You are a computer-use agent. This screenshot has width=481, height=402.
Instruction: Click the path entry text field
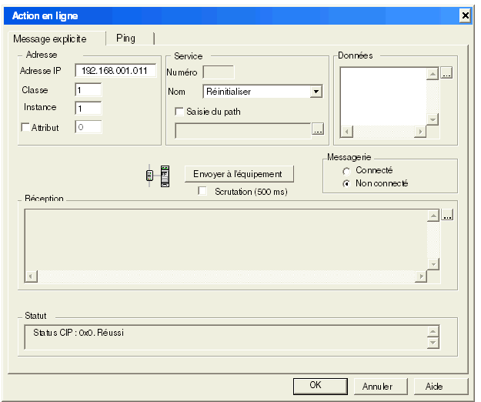tap(243, 131)
